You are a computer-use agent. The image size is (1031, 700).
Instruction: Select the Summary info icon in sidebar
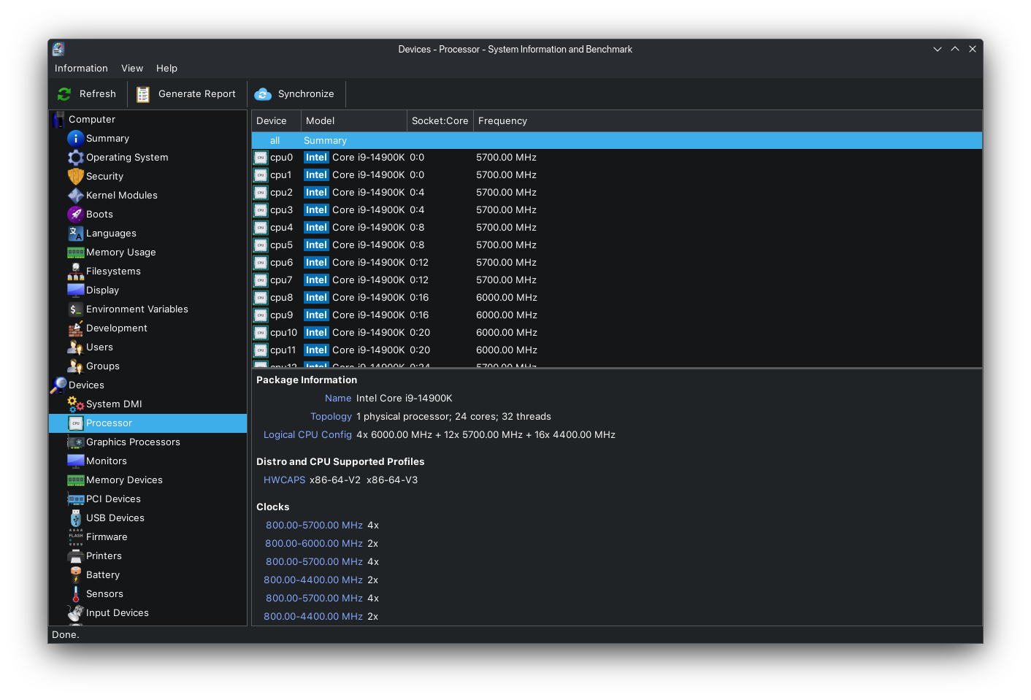75,139
